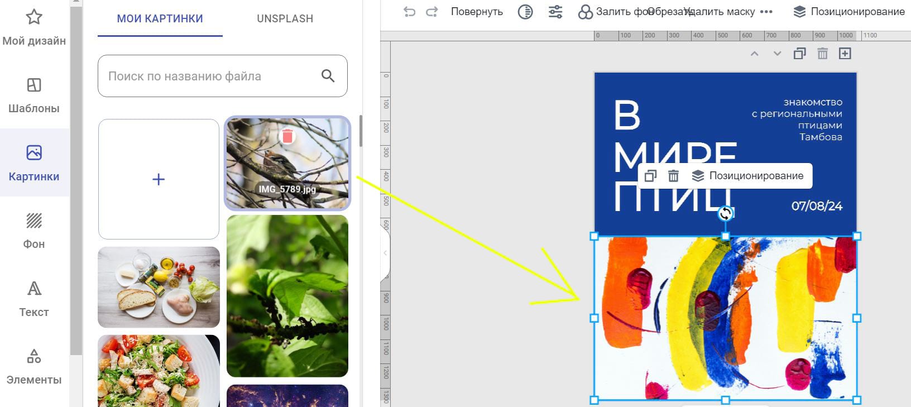Image resolution: width=911 pixels, height=407 pixels.
Task: Click the top-left resize handle of the image
Action: point(594,236)
